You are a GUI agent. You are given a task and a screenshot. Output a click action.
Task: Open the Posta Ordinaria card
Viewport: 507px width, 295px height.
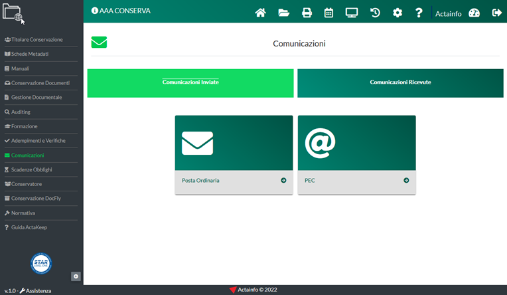pos(234,180)
